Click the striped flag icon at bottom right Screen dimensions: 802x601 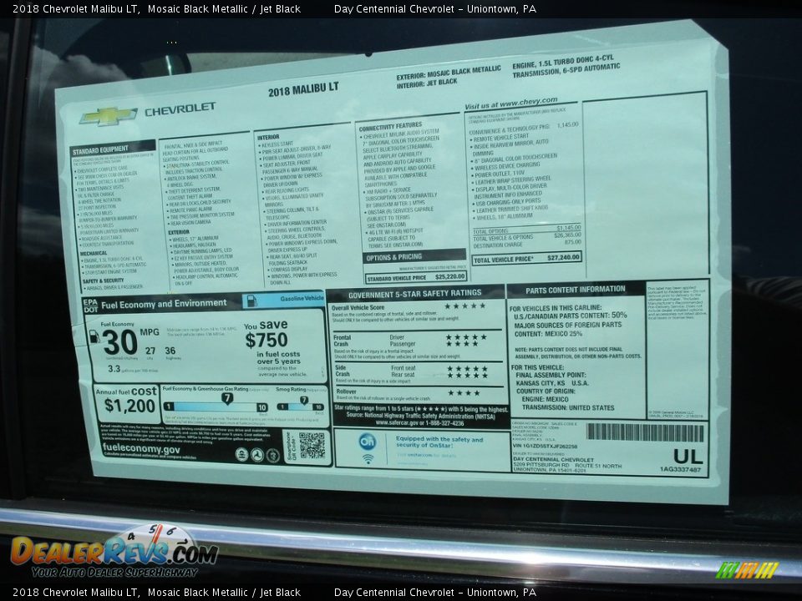pyautogui.click(x=747, y=570)
